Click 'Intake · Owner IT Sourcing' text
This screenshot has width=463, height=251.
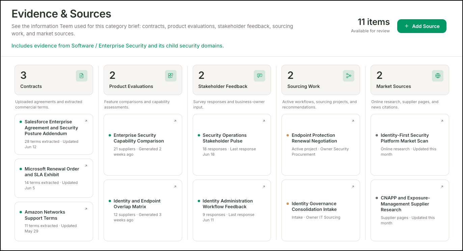tap(316, 217)
